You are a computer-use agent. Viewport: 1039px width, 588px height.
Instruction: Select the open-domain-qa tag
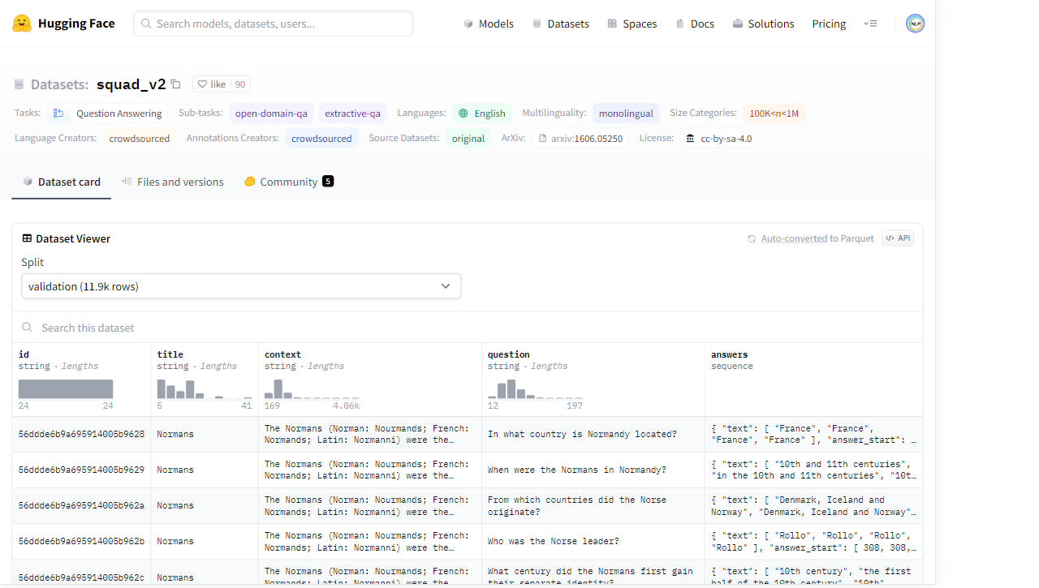271,114
